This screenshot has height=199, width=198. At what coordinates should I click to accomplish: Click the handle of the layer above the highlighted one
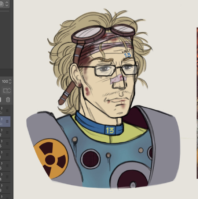pos(7,111)
